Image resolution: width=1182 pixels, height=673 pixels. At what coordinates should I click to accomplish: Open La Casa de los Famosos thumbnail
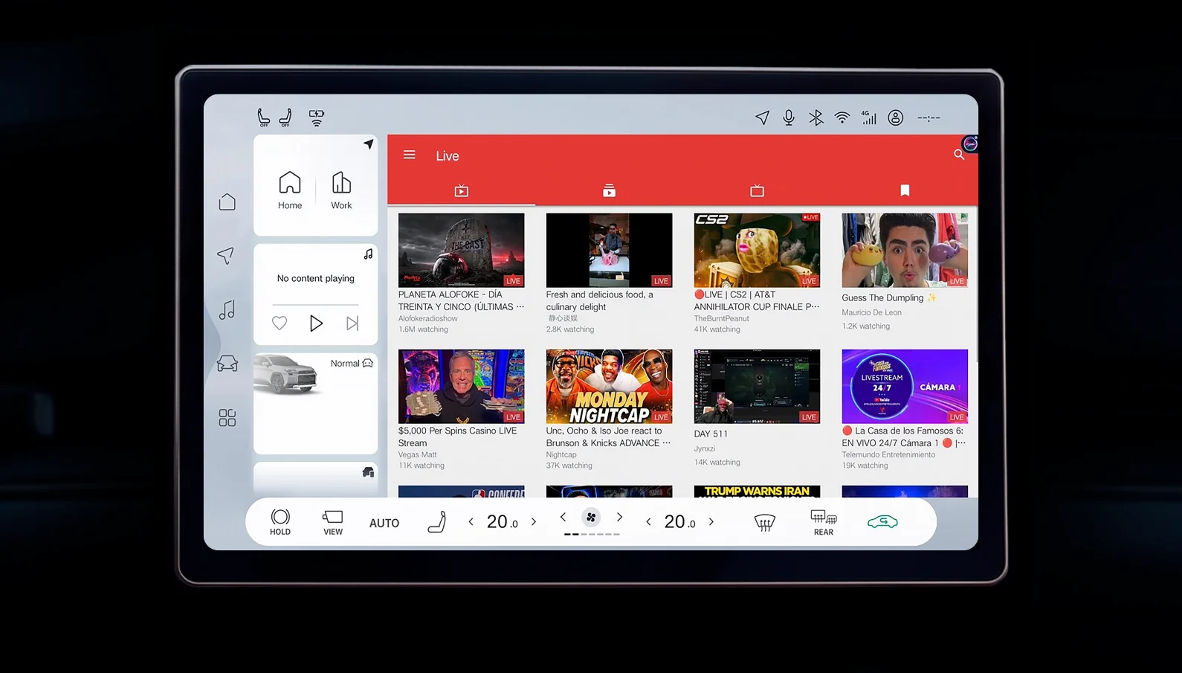(x=905, y=386)
